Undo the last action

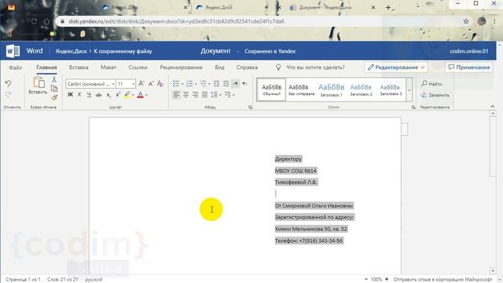(9, 84)
